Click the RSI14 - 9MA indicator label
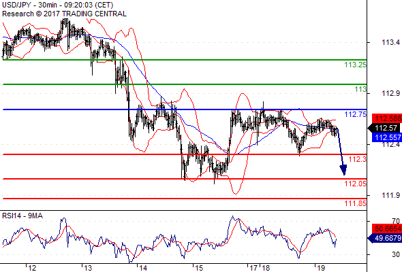Screen dimensions: 402x272 tap(22, 216)
